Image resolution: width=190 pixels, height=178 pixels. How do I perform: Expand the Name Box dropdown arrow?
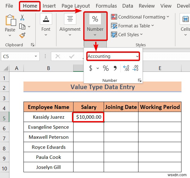point(36,56)
